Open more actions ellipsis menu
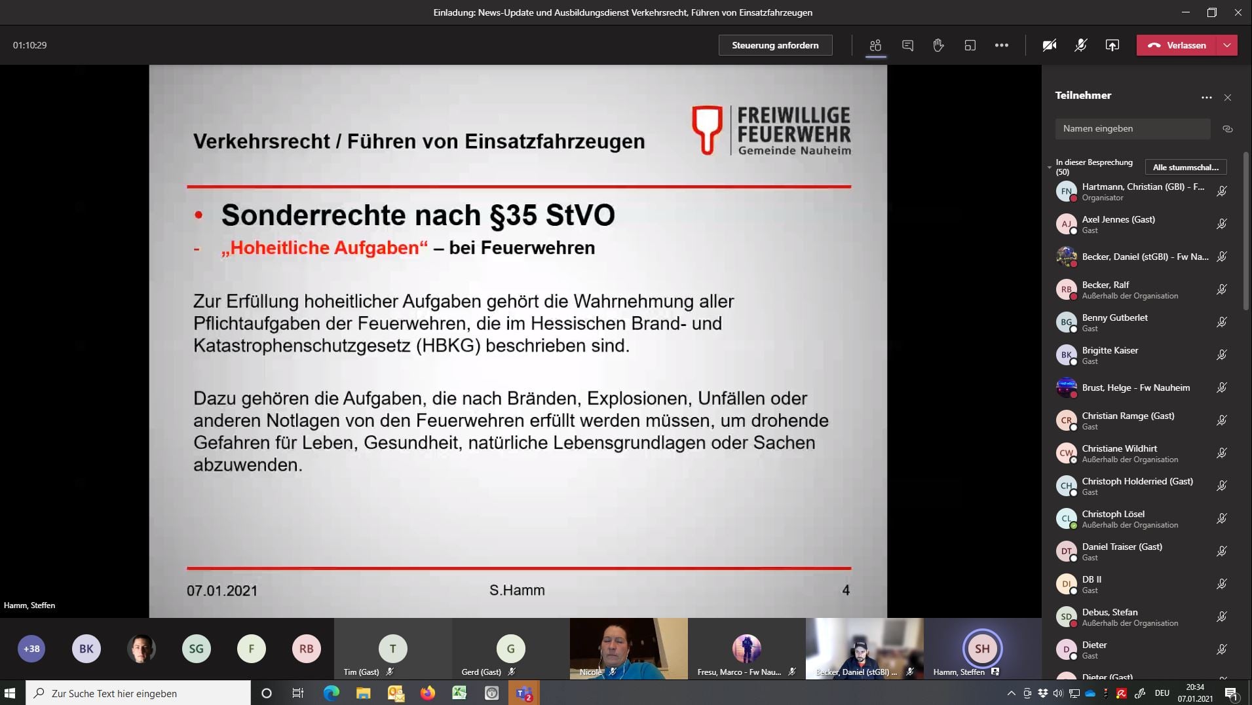The width and height of the screenshot is (1252, 705). (x=1001, y=45)
